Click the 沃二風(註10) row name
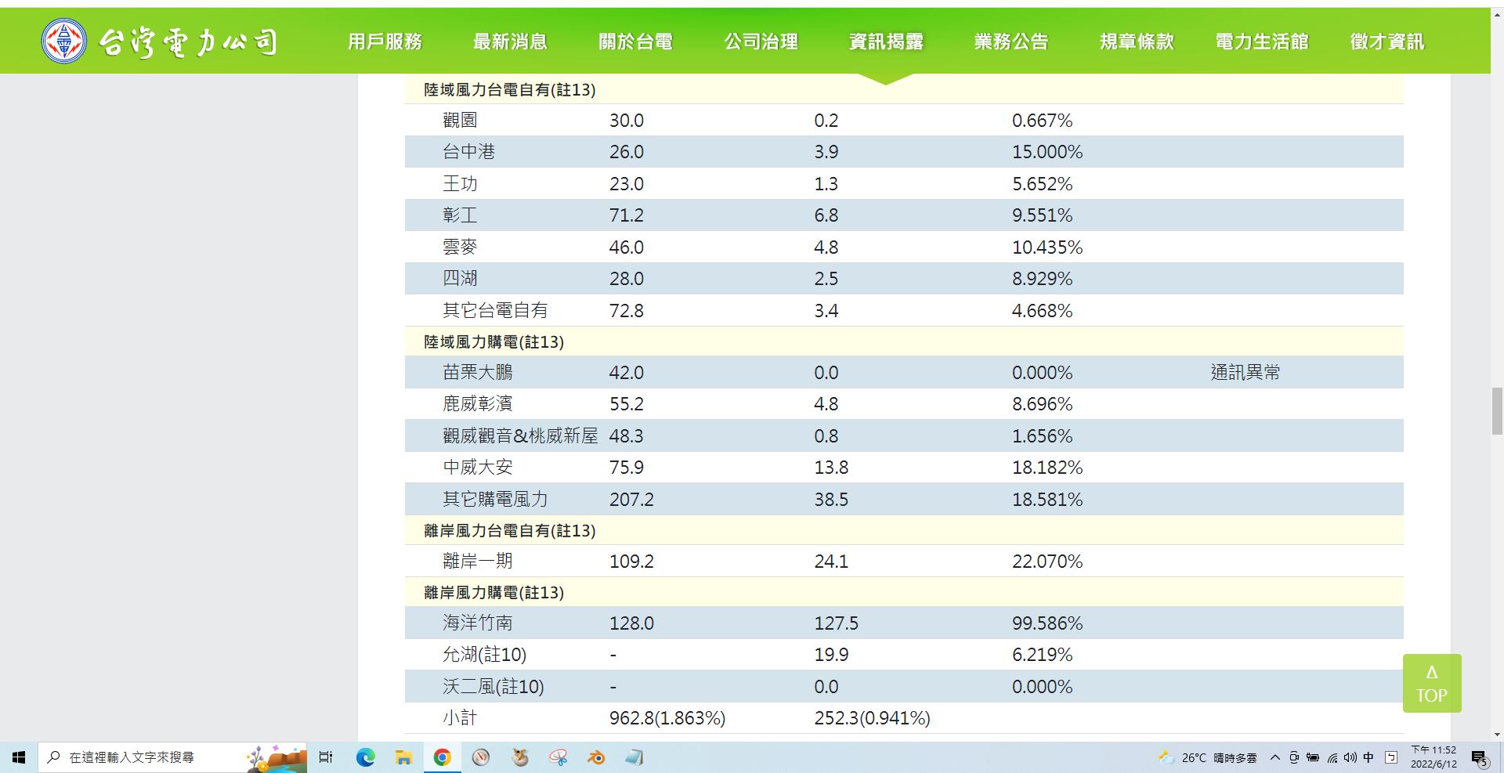This screenshot has width=1504, height=773. pyautogui.click(x=493, y=687)
